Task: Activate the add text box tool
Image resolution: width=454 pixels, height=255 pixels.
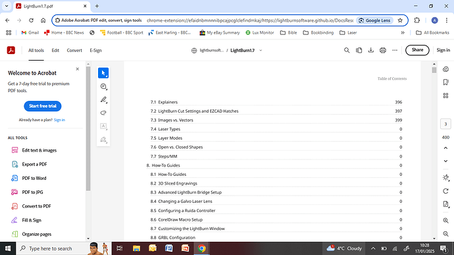Action: coord(103,127)
